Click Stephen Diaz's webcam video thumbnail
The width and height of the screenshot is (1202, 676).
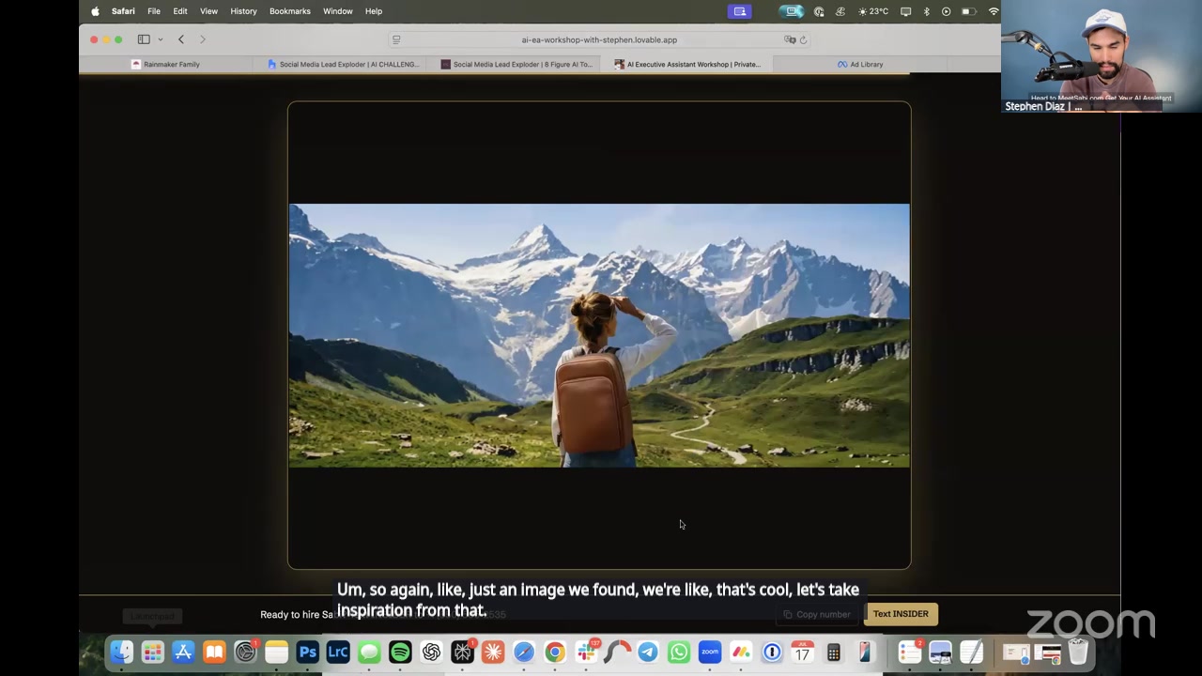1101,56
